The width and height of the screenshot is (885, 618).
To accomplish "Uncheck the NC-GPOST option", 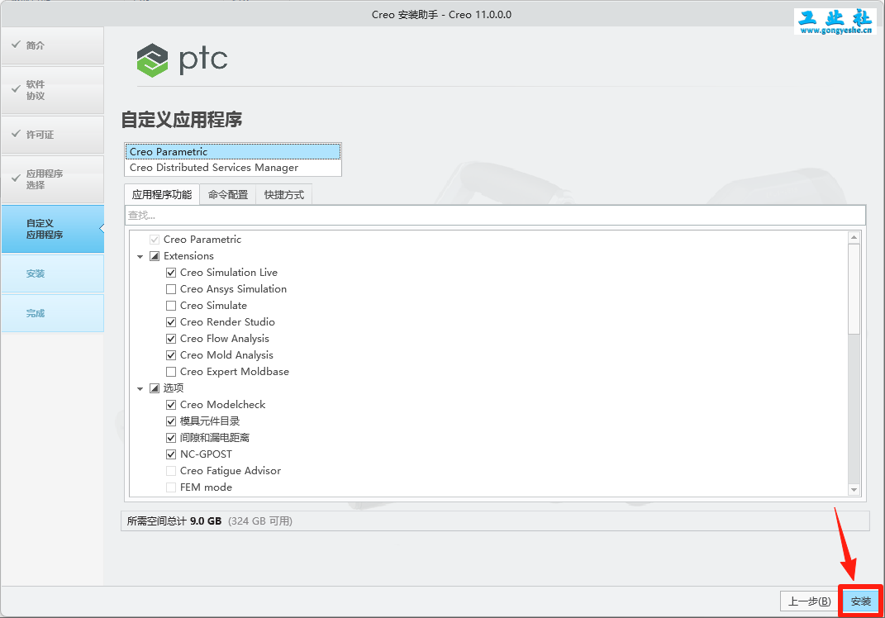I will (171, 454).
